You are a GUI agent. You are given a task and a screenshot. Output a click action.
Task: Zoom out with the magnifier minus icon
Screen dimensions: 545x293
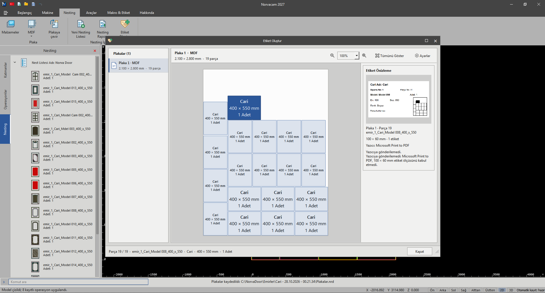click(x=332, y=56)
